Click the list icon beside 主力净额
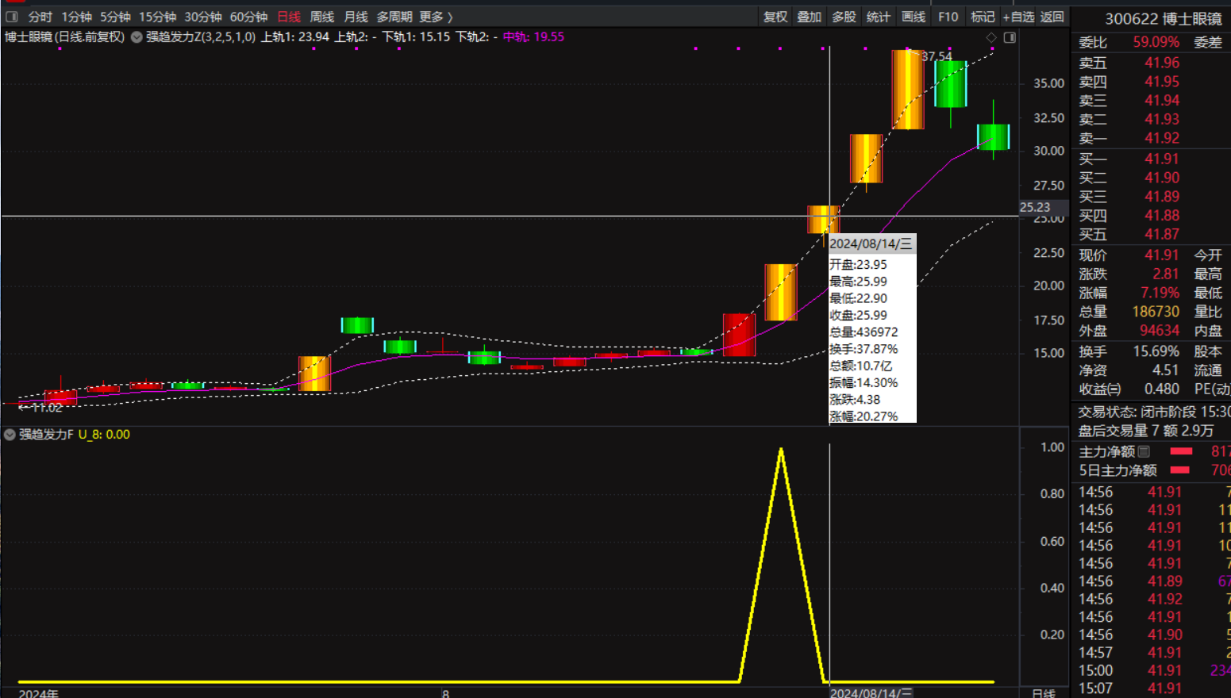Viewport: 1231px width, 698px height. (x=1144, y=451)
